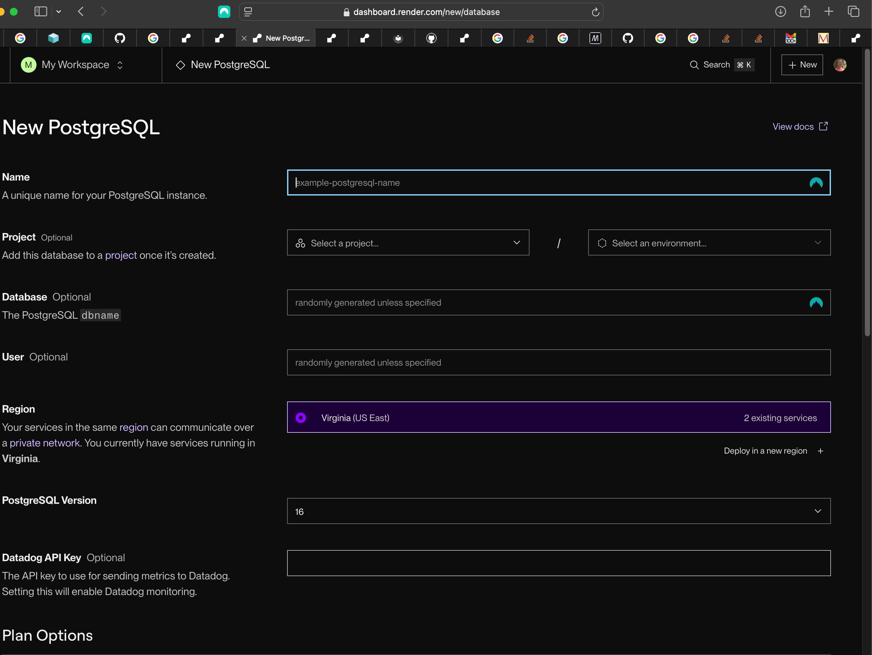The height and width of the screenshot is (655, 872).
Task: Click the diamond icon beside New PostgreSQL breadcrumb
Action: pos(181,65)
